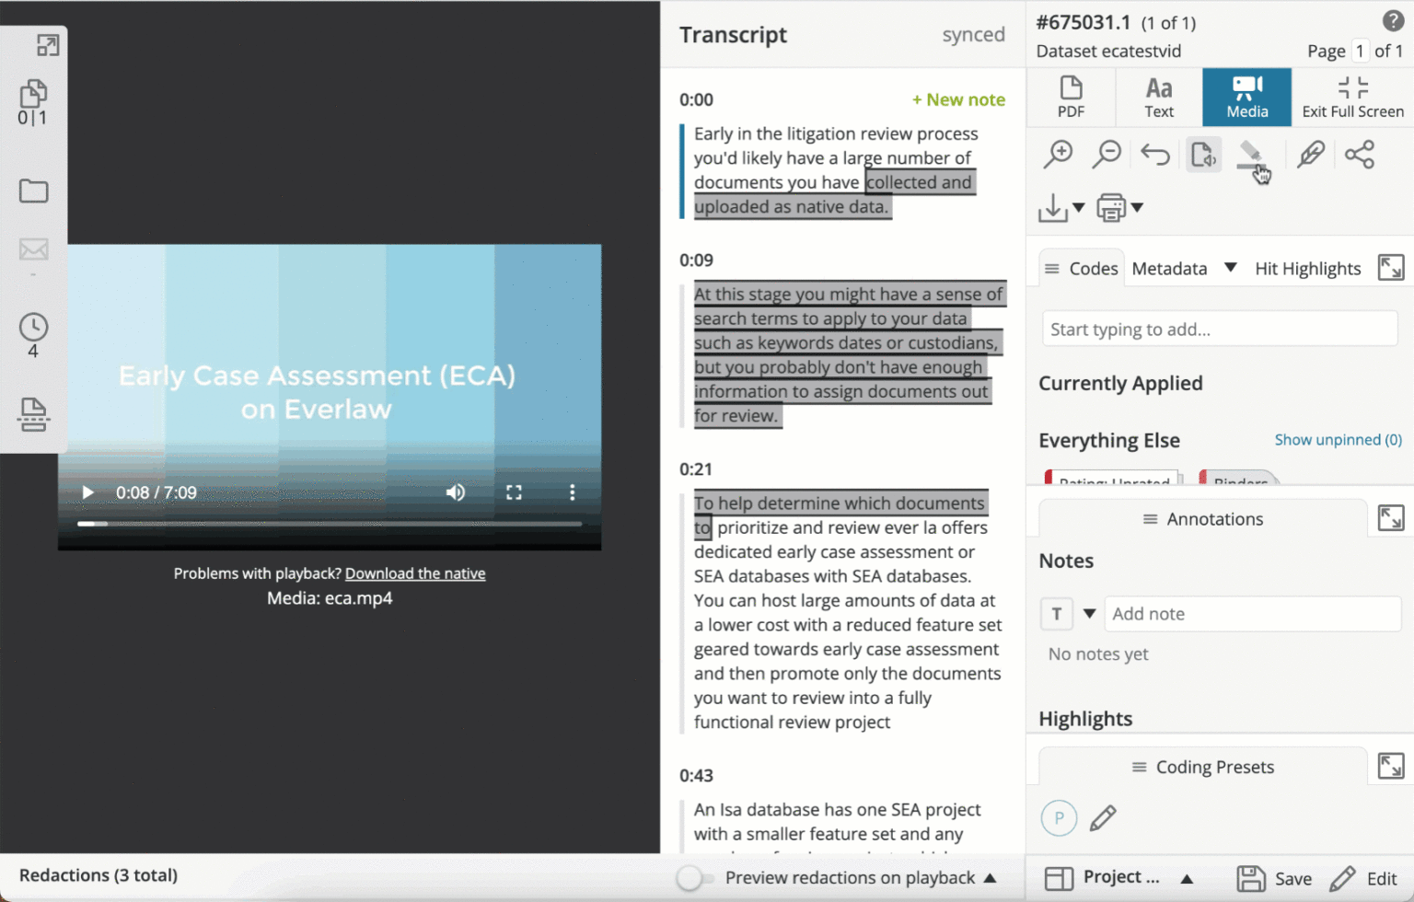Click the Project layout icon
The image size is (1414, 902).
pyautogui.click(x=1059, y=878)
